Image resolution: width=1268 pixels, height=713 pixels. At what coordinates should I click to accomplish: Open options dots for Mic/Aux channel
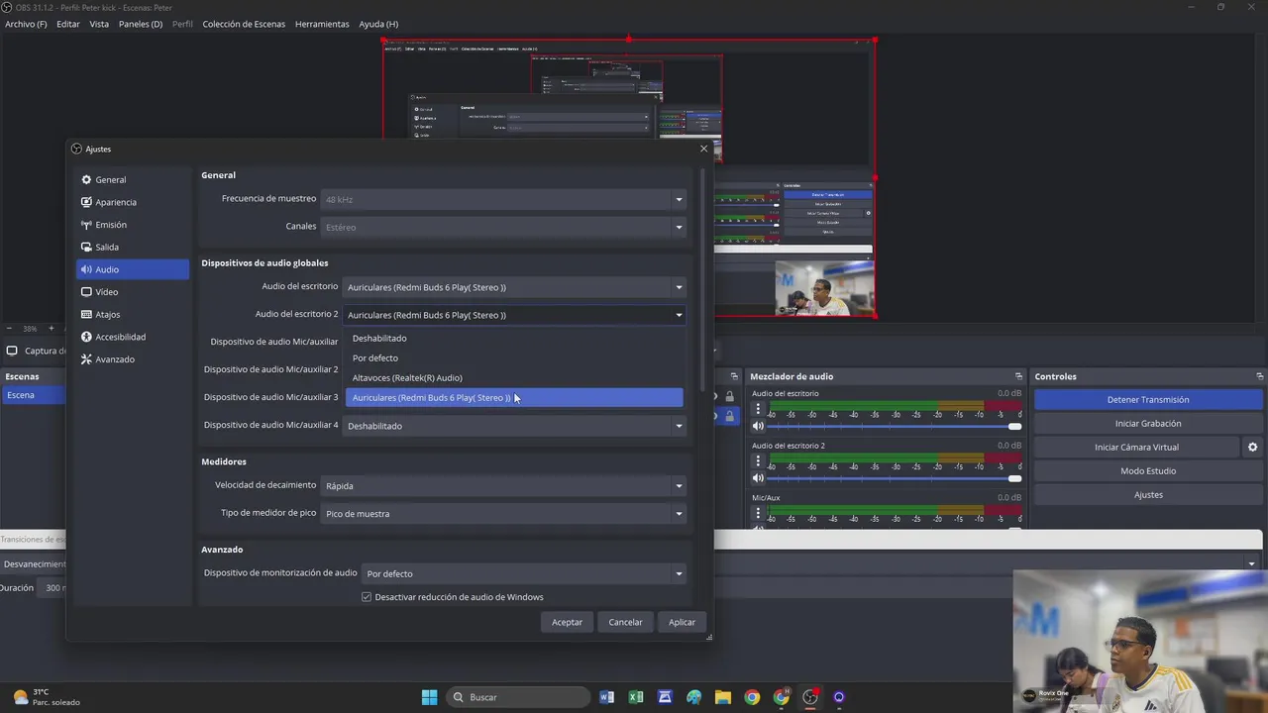coord(758,513)
